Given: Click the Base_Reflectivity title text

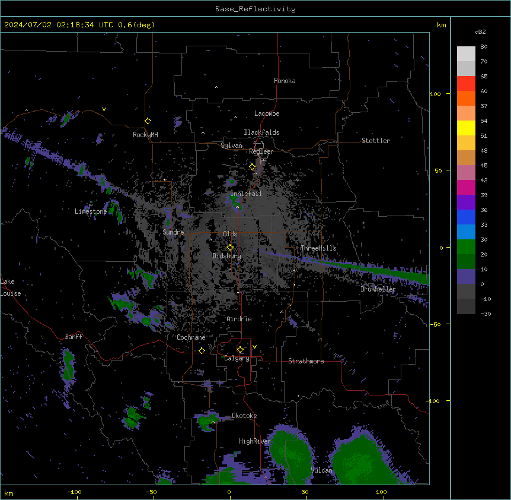Looking at the screenshot, I should 255,9.
